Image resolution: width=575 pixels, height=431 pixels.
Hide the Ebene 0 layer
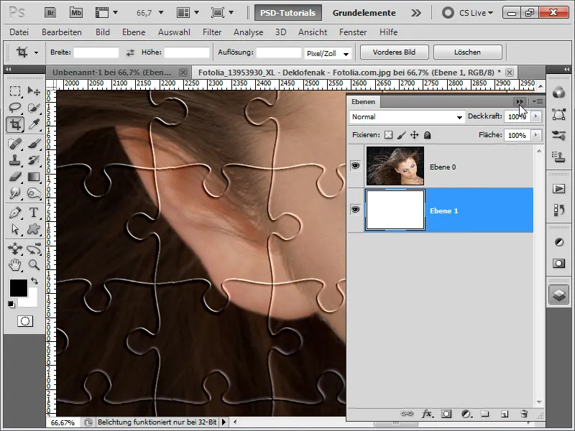355,166
